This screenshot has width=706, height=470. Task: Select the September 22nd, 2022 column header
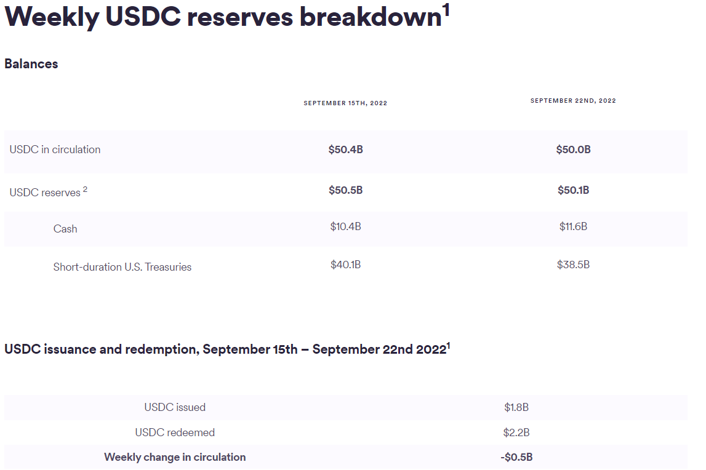click(x=573, y=101)
